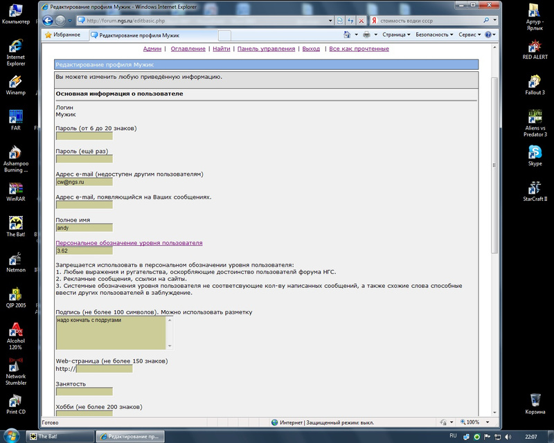Follow the Персональное обозначение уровня пользователя link
The image size is (554, 443).
(129, 243)
